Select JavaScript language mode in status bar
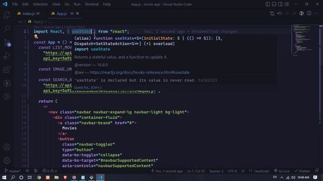The image size is (323, 181). 261,171
